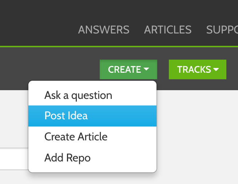Switch to the ARTICLES tab in the header

click(x=168, y=29)
